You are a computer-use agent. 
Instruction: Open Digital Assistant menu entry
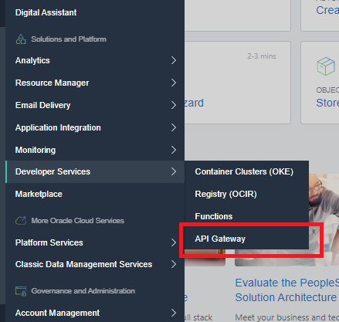[x=46, y=12]
